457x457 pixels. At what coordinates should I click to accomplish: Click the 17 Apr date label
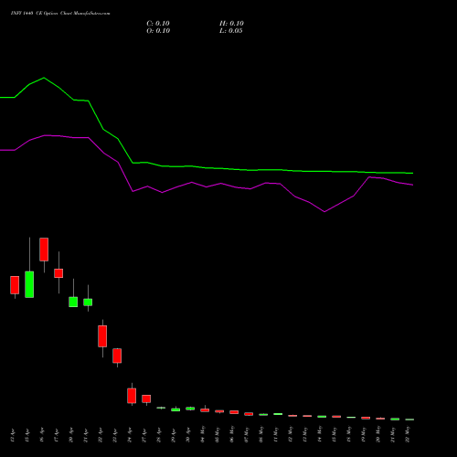(57, 435)
